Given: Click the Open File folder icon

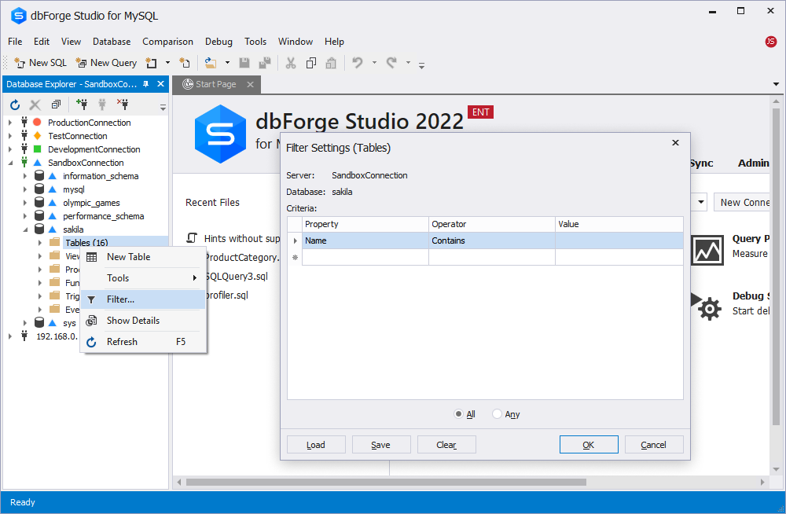Looking at the screenshot, I should [x=211, y=63].
